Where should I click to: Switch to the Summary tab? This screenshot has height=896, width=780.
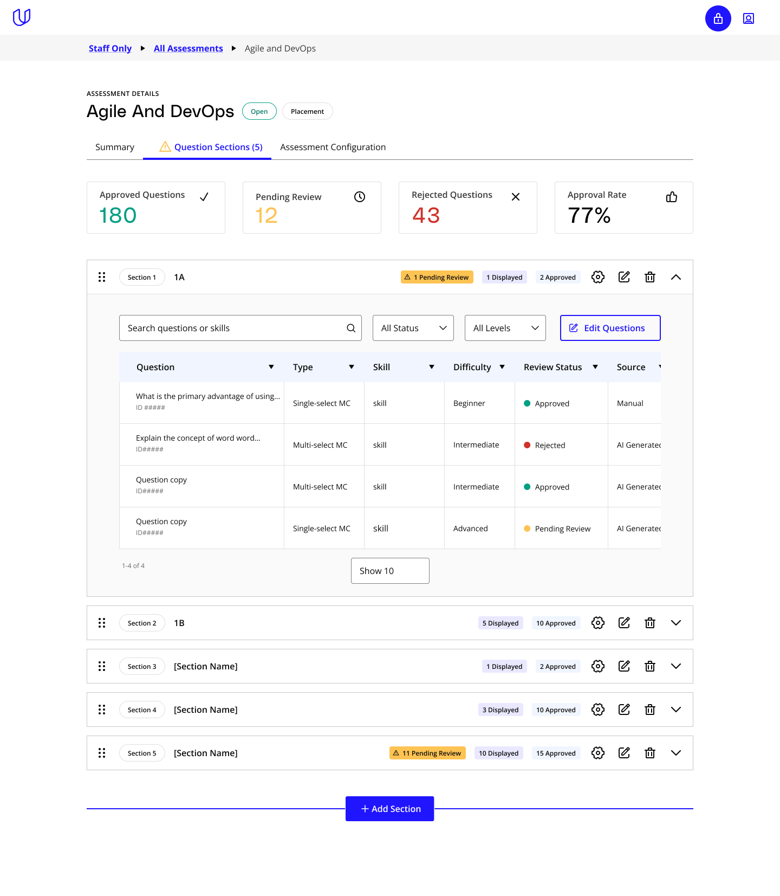115,147
